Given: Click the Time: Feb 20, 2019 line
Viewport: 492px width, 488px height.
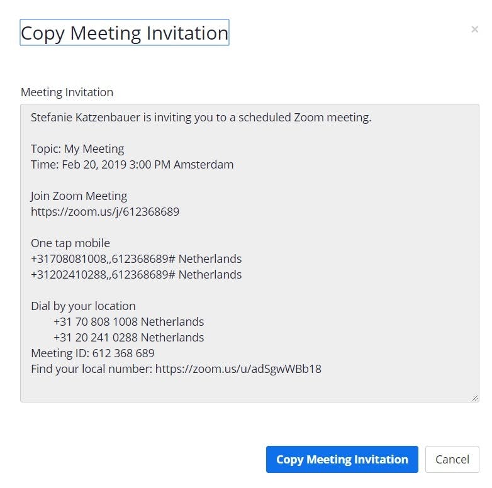Looking at the screenshot, I should pos(132,165).
